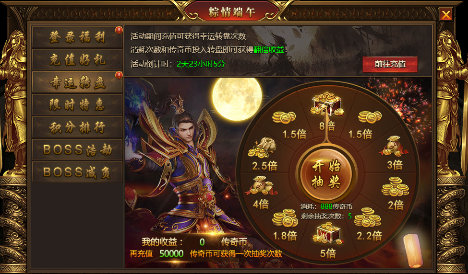Click the red alert badge on 登录福利

(x=119, y=30)
